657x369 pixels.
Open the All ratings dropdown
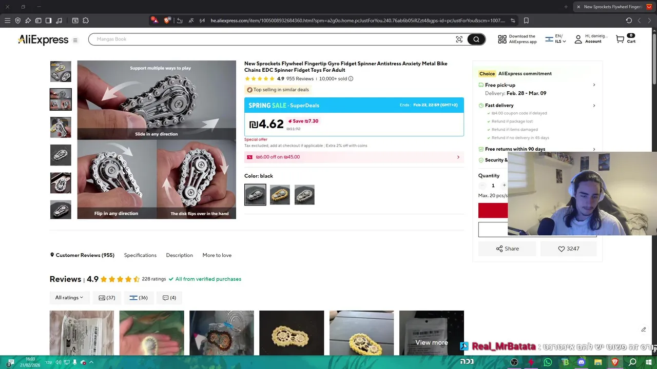69,298
